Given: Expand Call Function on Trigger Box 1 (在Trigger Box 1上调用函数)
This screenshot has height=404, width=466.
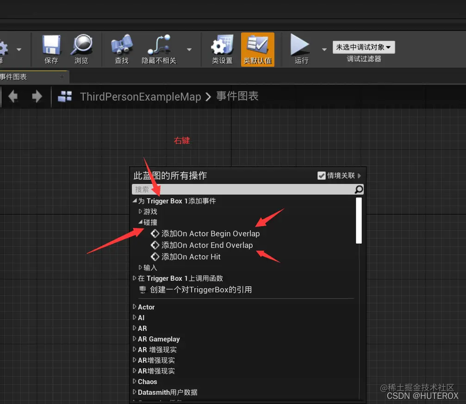Looking at the screenshot, I should (135, 278).
